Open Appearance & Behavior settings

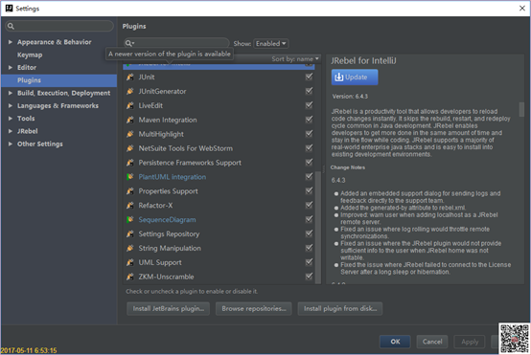pyautogui.click(x=55, y=42)
